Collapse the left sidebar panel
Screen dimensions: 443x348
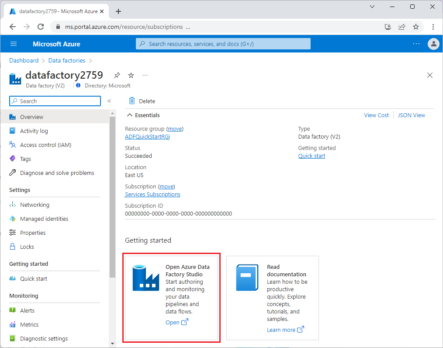(x=110, y=100)
